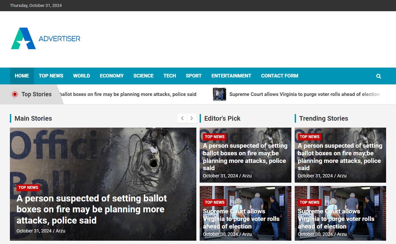The image size is (396, 244).
Task: Open Trending Stories Supreme Court Virginia headline
Action: [x=336, y=219]
